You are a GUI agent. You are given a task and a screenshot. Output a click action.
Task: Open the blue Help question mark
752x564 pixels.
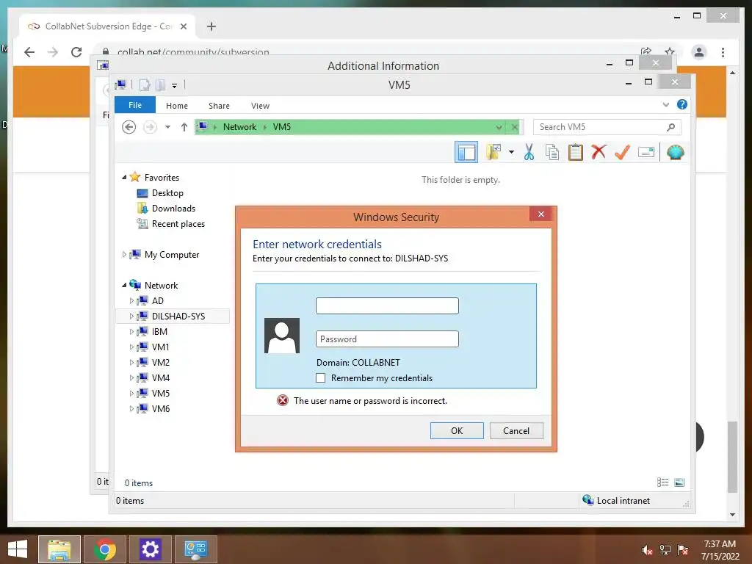point(682,104)
